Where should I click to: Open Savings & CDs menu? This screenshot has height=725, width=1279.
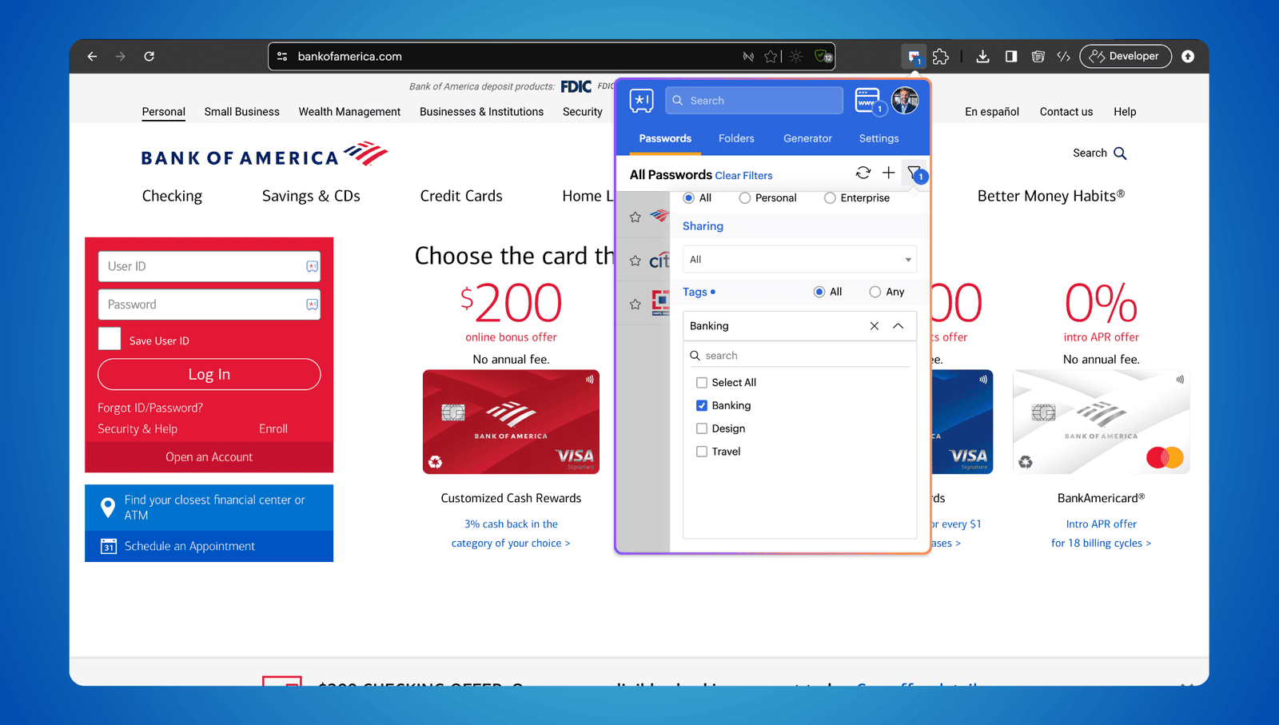[311, 196]
